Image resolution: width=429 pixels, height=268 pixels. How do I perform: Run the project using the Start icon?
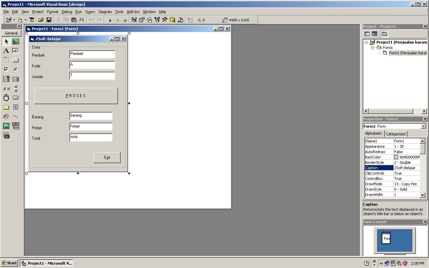(110, 20)
